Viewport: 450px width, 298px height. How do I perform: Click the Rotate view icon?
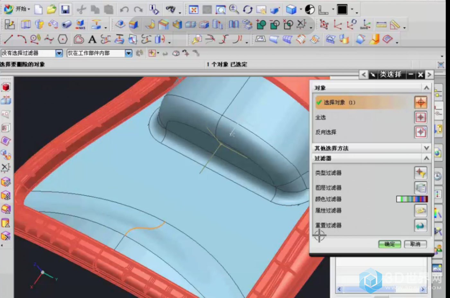[x=248, y=10]
